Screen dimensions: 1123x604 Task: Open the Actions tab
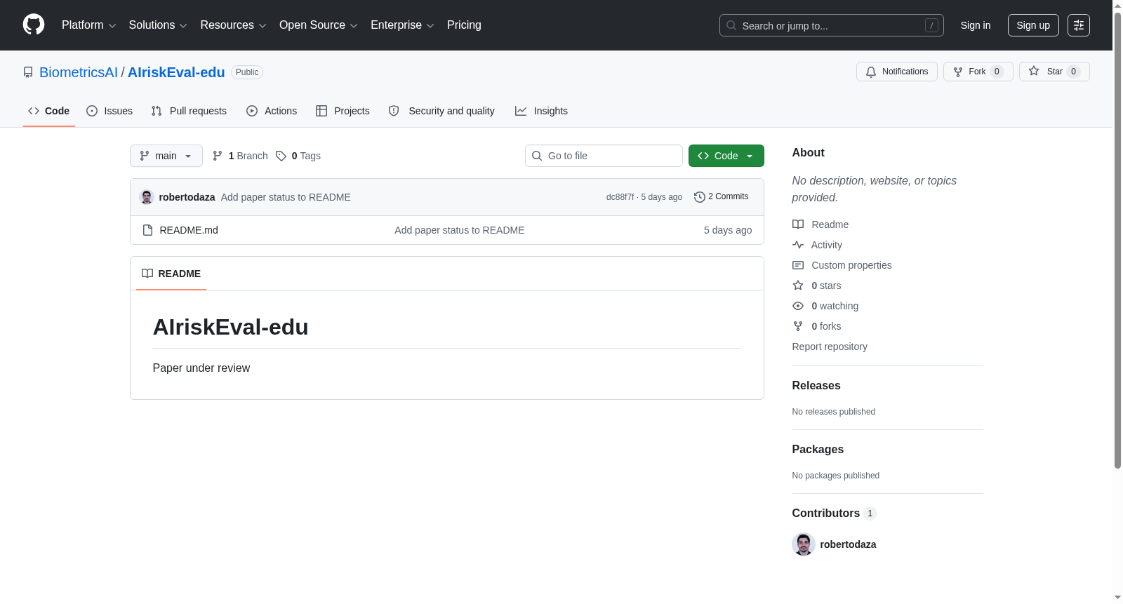point(272,111)
